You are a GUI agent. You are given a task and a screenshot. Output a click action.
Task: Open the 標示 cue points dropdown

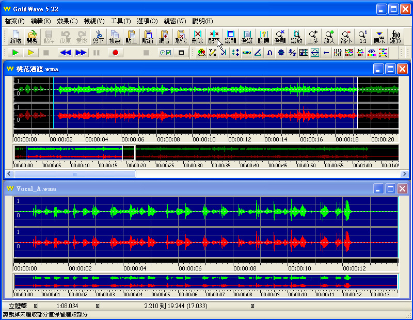click(x=379, y=36)
